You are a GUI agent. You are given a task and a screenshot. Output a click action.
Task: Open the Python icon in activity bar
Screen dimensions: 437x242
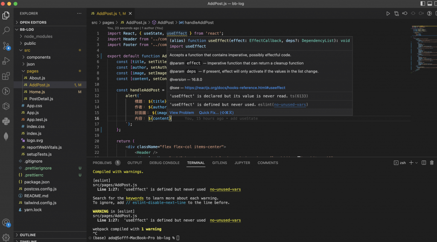(x=6, y=121)
